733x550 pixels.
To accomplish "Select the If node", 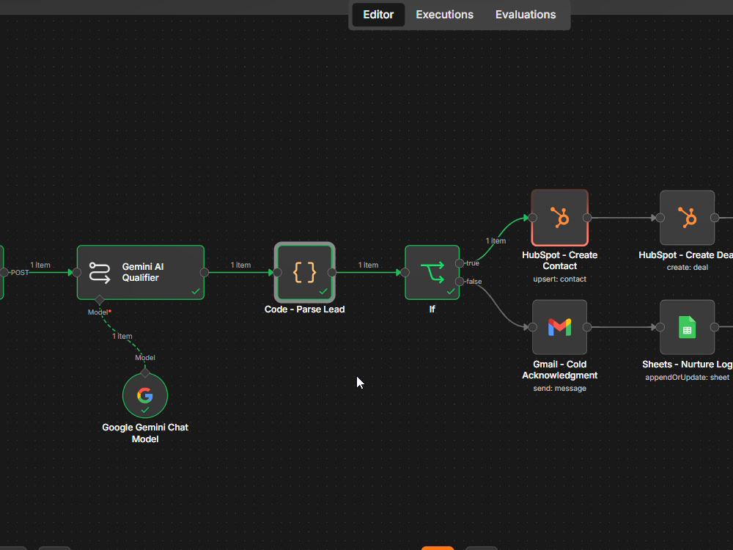I will [432, 272].
